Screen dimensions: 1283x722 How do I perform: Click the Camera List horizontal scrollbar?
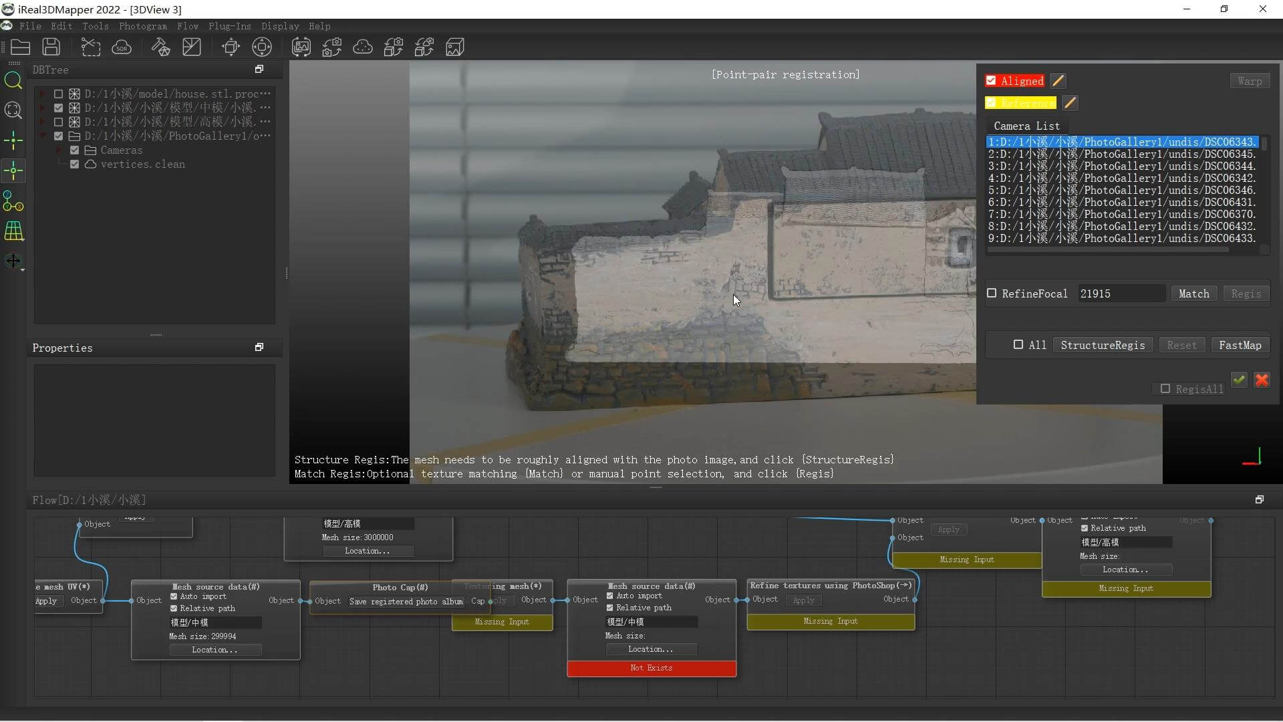coord(1108,250)
